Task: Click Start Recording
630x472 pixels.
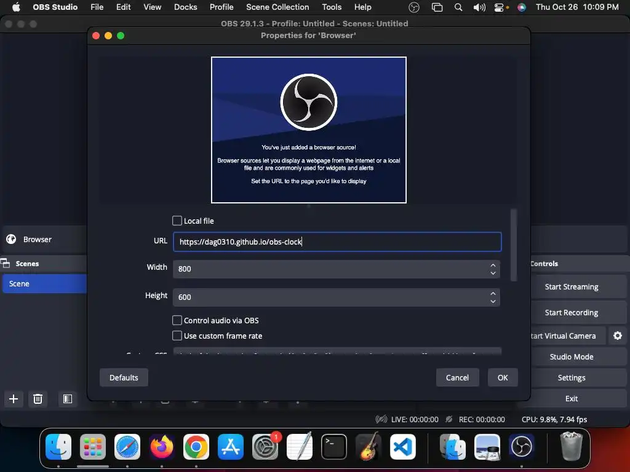Action: 572,312
